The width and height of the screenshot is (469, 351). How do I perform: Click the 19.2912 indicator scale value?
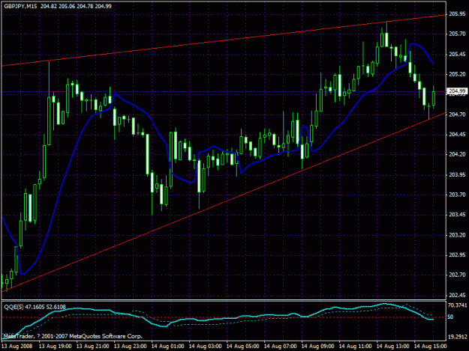point(457,337)
